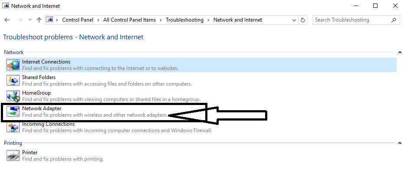404x175 pixels.
Task: Open the Shared Folders troubleshooter link
Action: click(39, 77)
